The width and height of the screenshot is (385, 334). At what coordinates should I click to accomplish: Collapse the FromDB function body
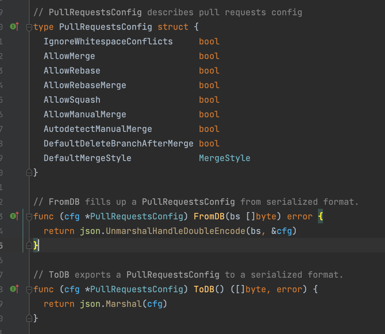[x=29, y=216]
